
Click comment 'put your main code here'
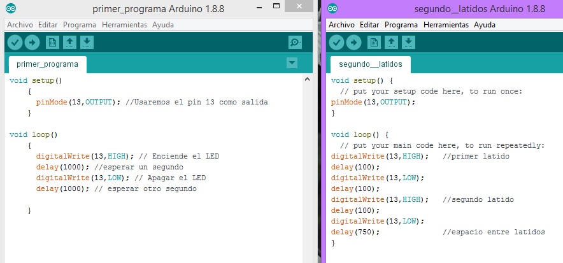point(443,146)
